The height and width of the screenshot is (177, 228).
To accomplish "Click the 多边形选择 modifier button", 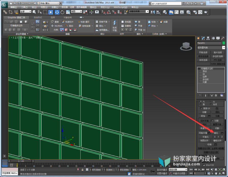I will tap(218, 56).
